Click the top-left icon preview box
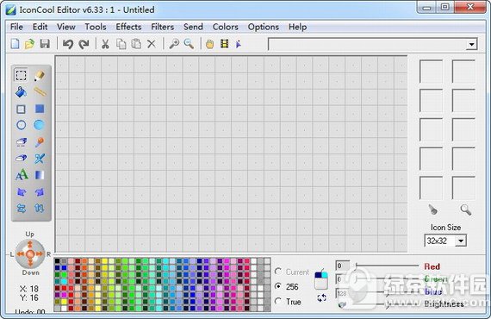Image resolution: width=491 pixels, height=319 pixels. pos(432,72)
